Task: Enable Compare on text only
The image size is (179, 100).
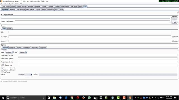Action: click(x=2, y=68)
